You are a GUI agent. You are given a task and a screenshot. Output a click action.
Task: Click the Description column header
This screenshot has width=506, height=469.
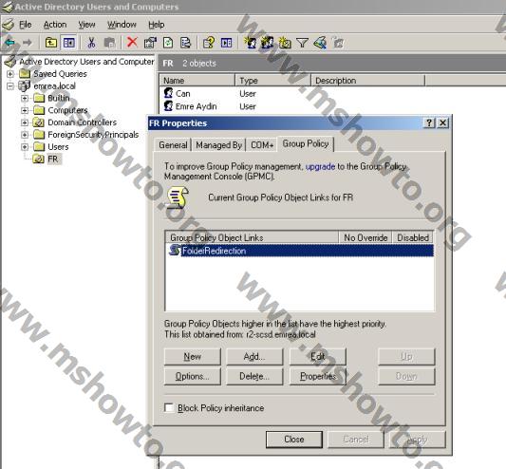367,80
